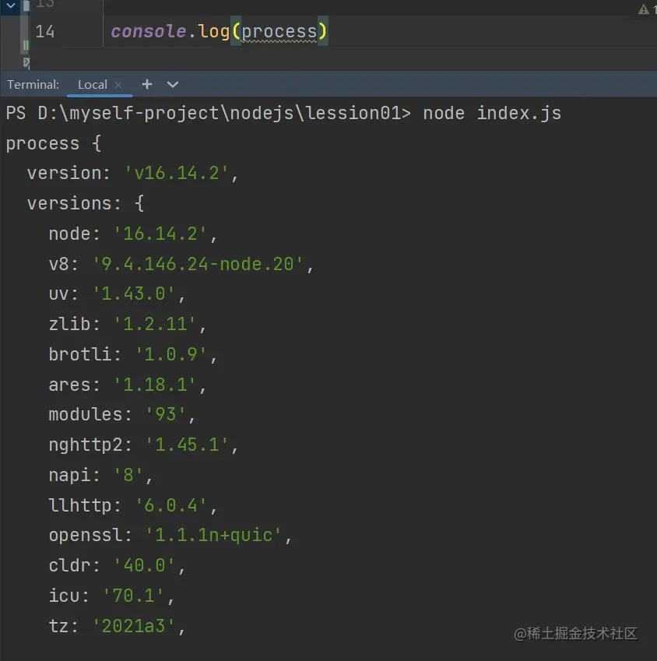Click the uv value '1.43.0'

(x=134, y=294)
